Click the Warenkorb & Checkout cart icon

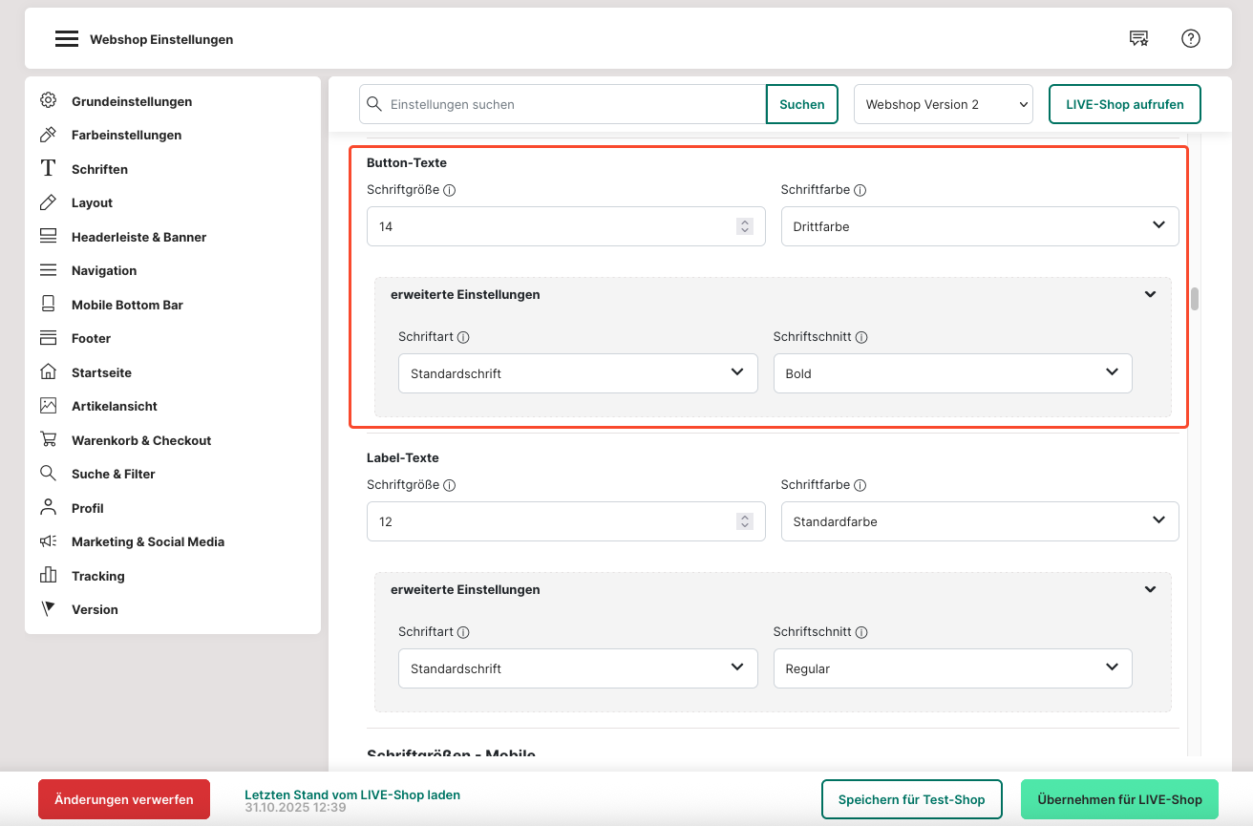coord(48,440)
